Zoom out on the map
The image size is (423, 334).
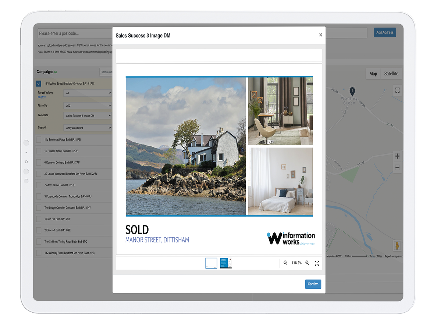coord(397,168)
